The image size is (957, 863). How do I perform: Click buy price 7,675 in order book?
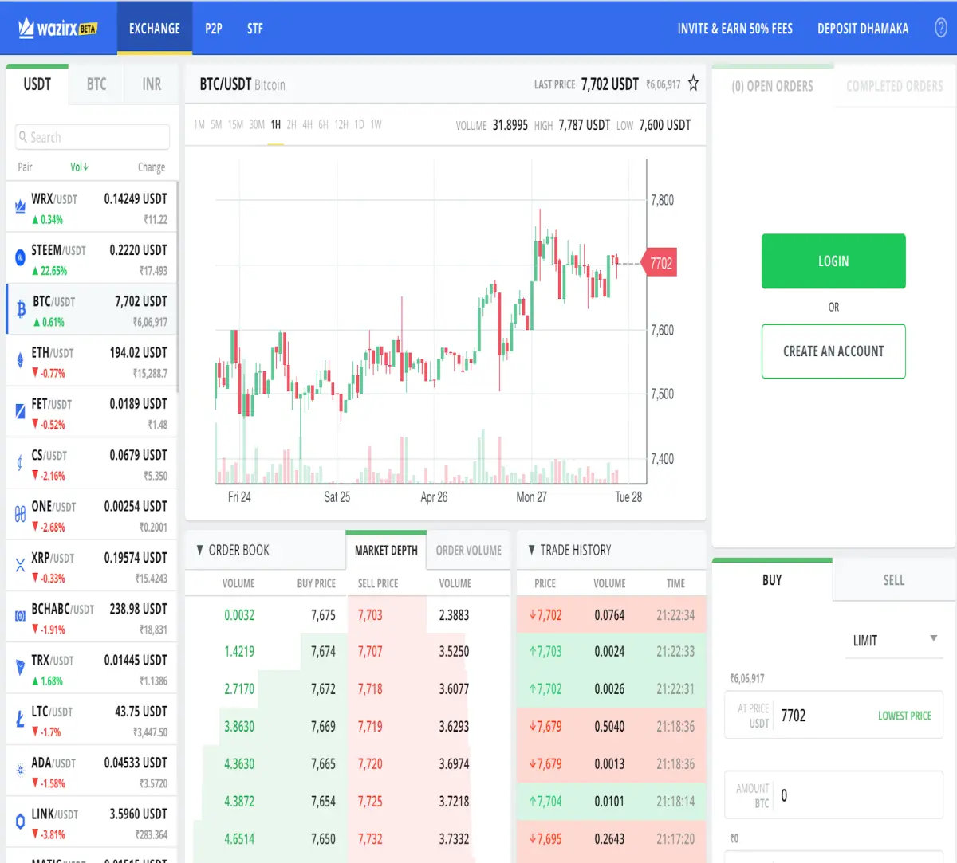323,615
